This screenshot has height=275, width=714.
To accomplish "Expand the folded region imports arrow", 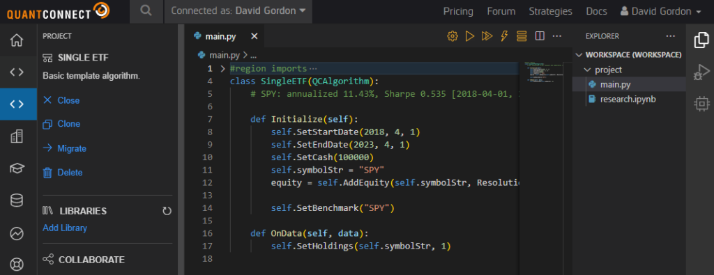I will (x=222, y=69).
